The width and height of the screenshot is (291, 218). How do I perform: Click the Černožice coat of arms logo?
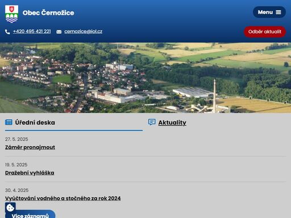point(11,14)
